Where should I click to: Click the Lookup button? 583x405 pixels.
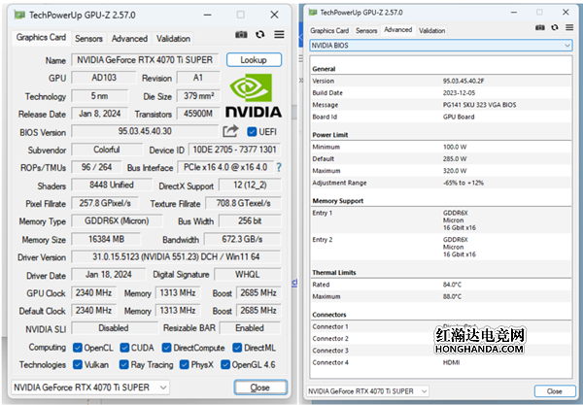point(254,60)
